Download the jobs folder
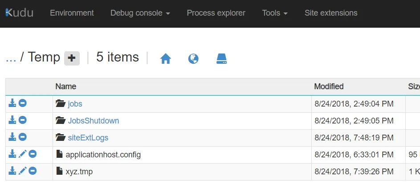Image resolution: width=420 pixels, height=185 pixels. click(12, 103)
